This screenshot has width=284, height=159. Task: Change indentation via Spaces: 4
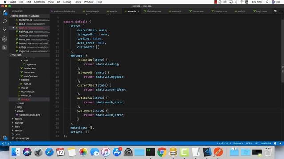click(238, 144)
